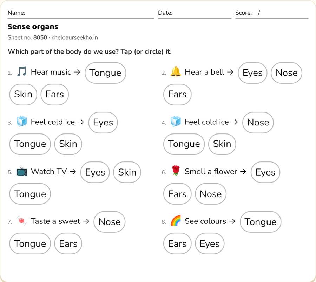Tap Ears for See colours
The width and height of the screenshot is (316, 282).
click(177, 243)
